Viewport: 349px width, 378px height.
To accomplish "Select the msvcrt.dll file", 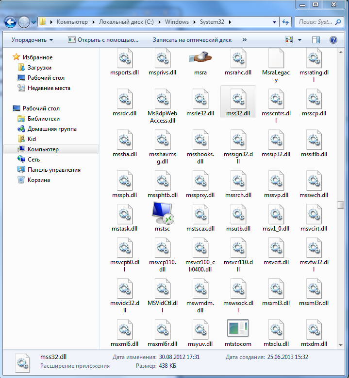I will [276, 252].
